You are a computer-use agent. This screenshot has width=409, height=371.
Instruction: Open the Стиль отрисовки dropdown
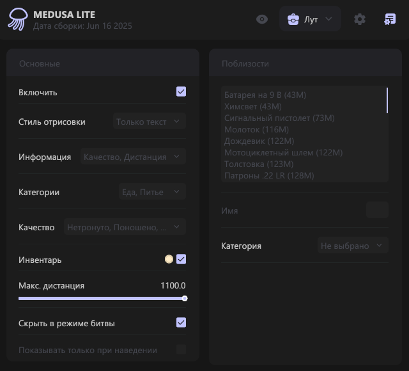tap(150, 122)
